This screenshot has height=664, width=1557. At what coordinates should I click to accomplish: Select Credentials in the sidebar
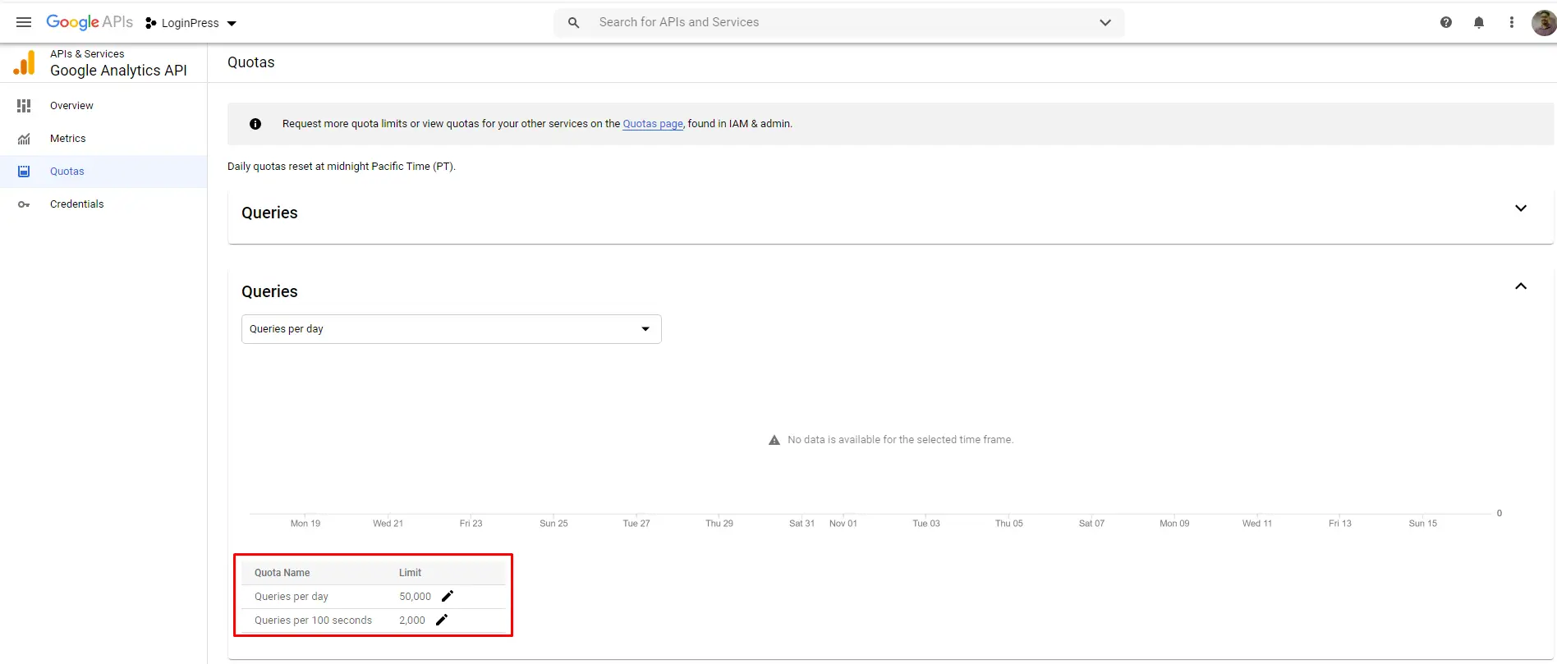pyautogui.click(x=76, y=204)
